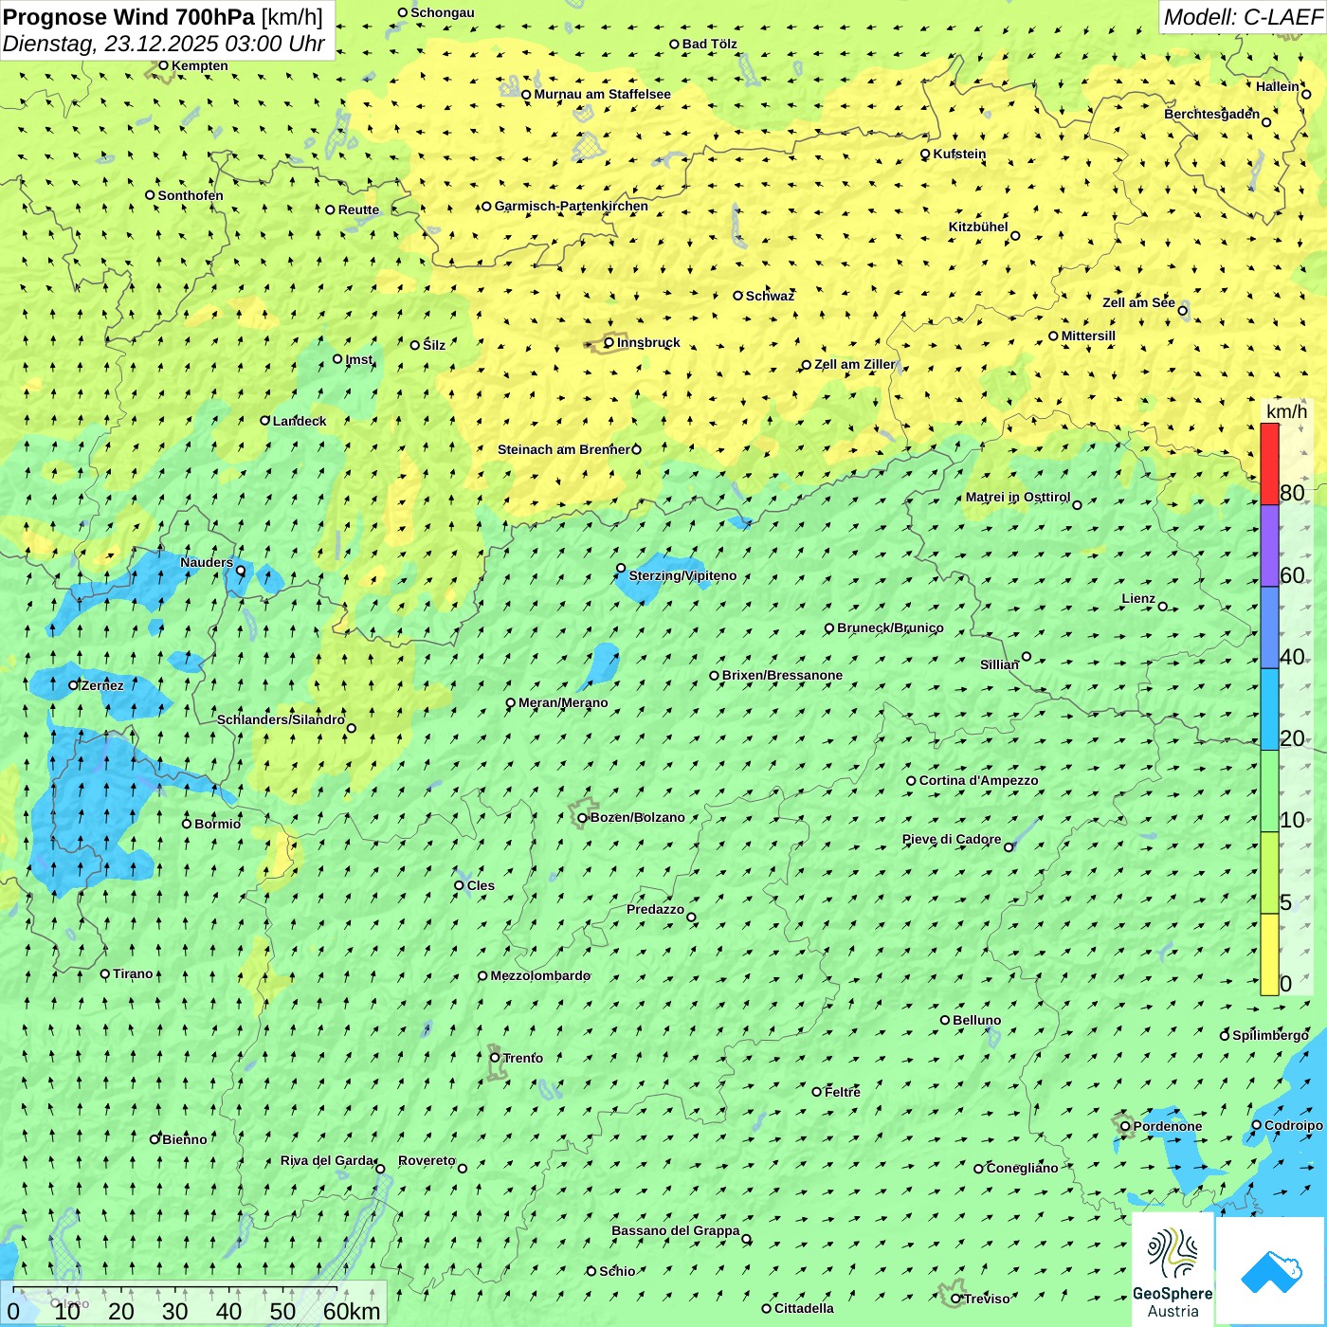Click the Zernez city label

click(x=102, y=685)
